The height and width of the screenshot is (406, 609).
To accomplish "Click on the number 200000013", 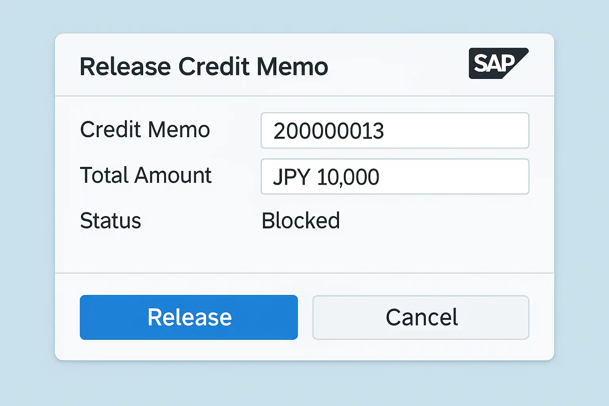I will (x=328, y=131).
